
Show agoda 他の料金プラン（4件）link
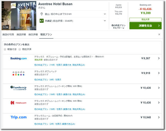[48, 79]
